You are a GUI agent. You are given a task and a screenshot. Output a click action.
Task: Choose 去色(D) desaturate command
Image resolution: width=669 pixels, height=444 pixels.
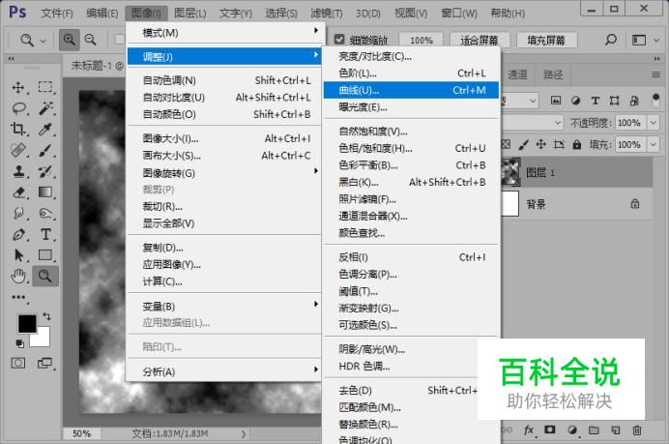tap(411, 390)
